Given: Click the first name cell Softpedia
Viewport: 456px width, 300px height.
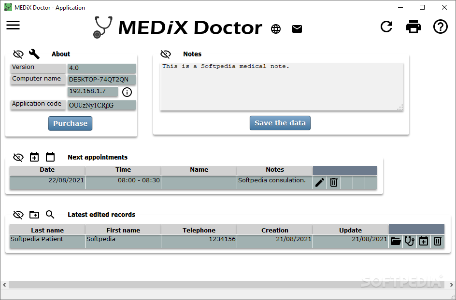Looking at the screenshot, I should coord(123,241).
